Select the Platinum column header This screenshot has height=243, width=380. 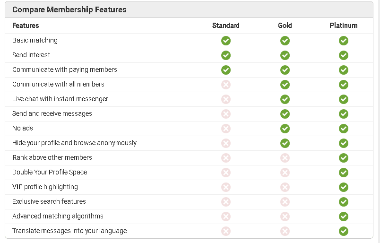tap(344, 26)
